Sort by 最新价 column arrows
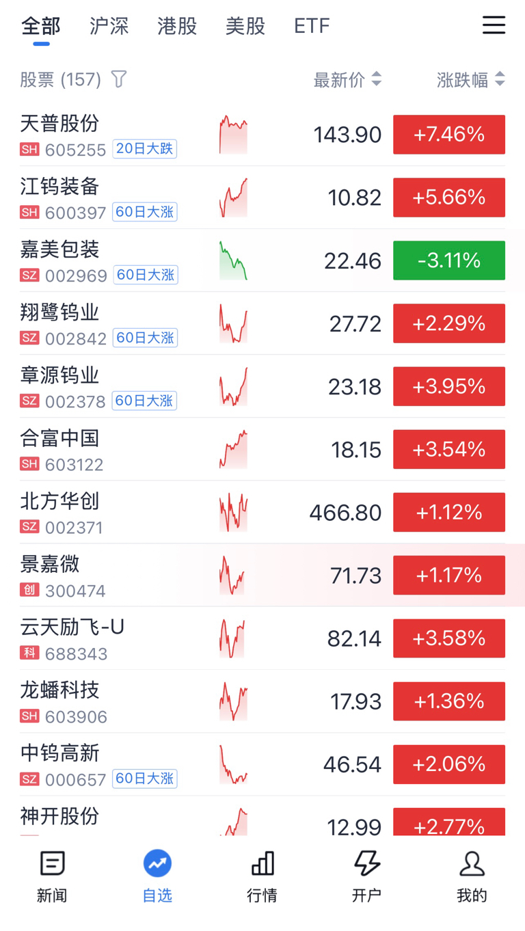525x931 pixels. pyautogui.click(x=376, y=79)
